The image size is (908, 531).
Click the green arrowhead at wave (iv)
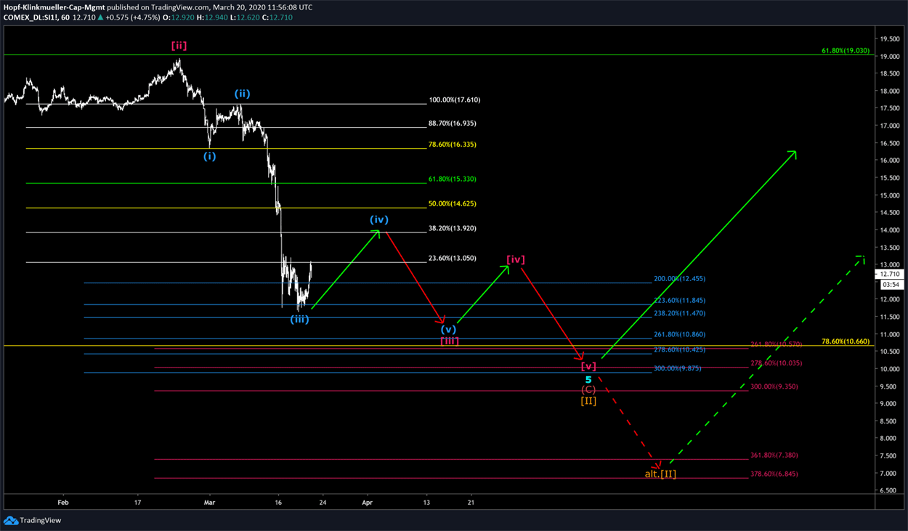tap(378, 232)
